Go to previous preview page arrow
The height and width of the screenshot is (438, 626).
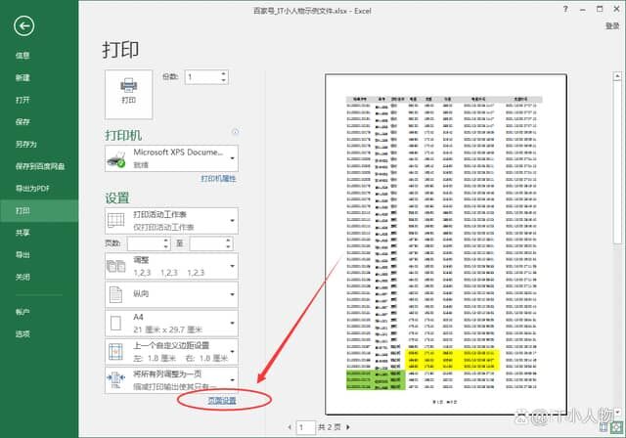tap(290, 427)
